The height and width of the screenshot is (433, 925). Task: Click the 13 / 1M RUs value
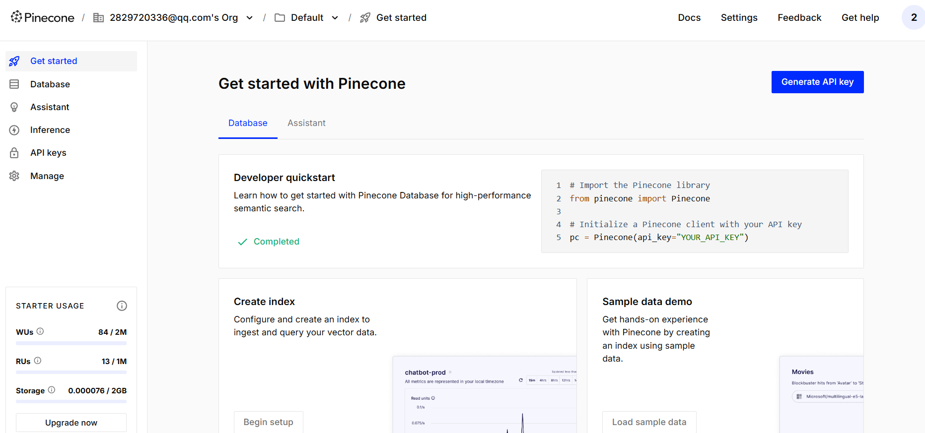coord(114,361)
